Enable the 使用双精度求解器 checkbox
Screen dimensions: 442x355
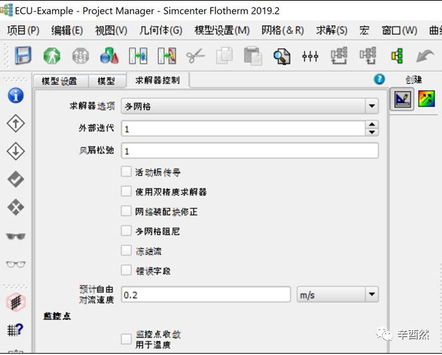(126, 192)
